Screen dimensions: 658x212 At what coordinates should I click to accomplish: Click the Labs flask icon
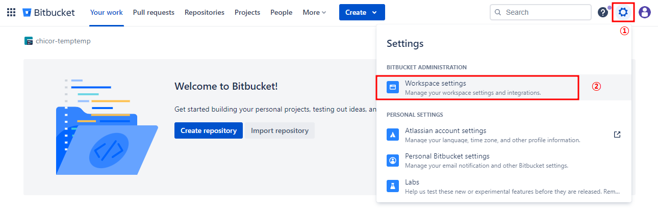coord(392,186)
